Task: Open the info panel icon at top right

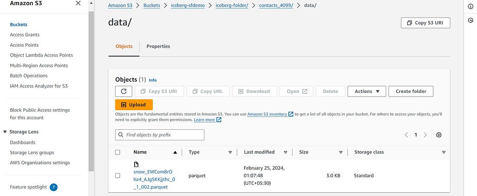Action: click(470, 7)
